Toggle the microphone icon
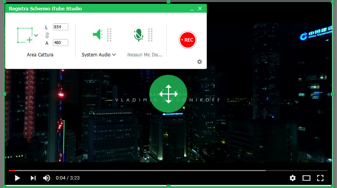Viewport: 337px width, 188px height. [139, 35]
